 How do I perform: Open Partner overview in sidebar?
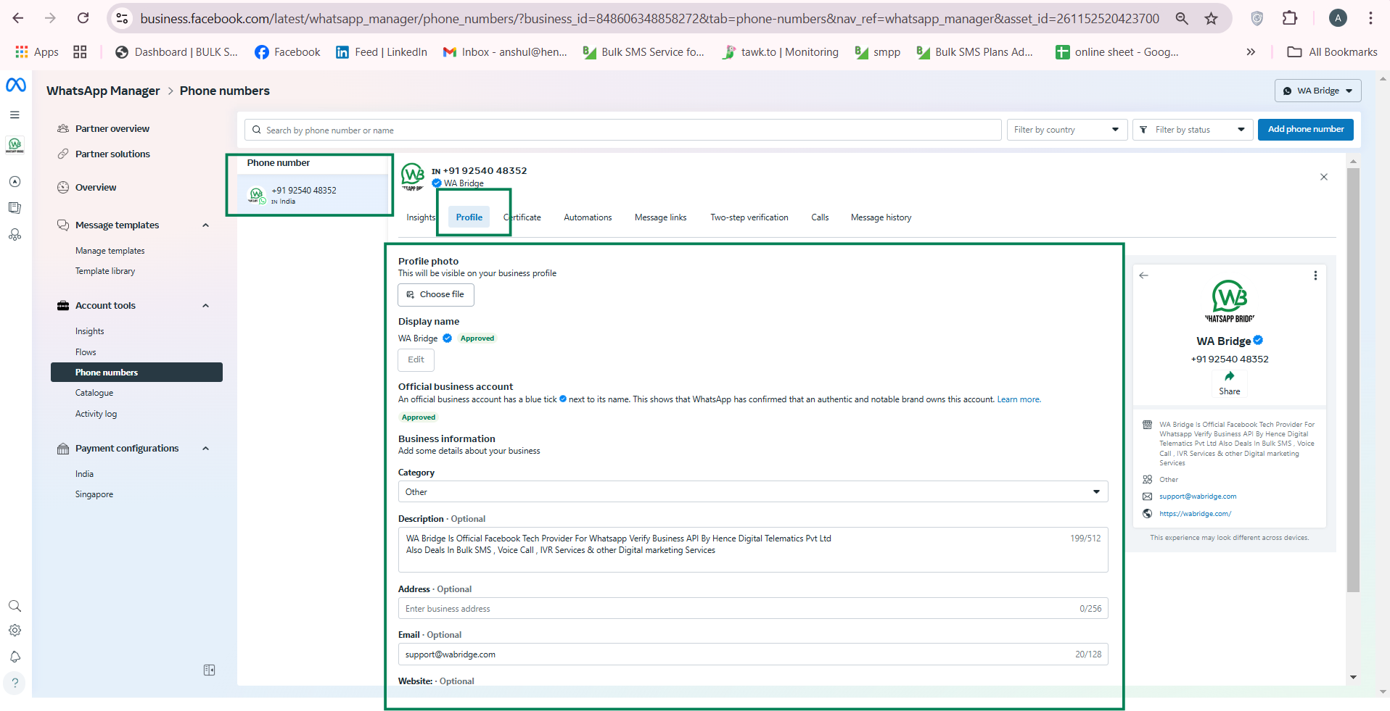point(112,128)
